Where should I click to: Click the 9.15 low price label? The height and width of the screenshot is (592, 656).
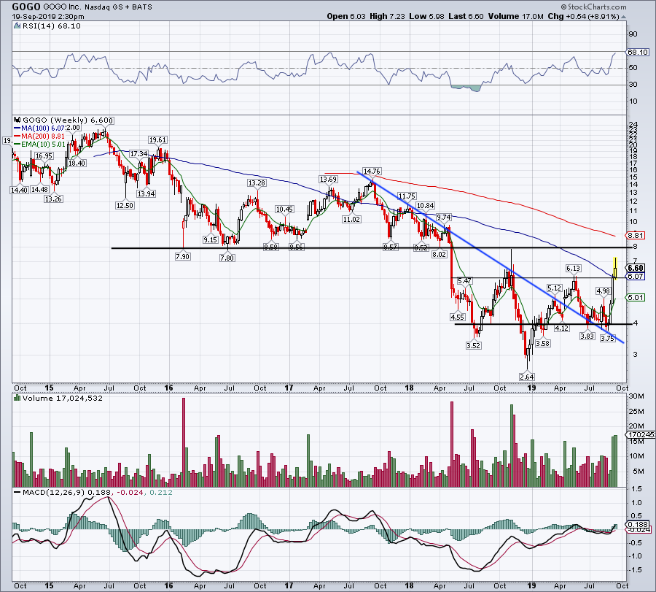pyautogui.click(x=210, y=239)
